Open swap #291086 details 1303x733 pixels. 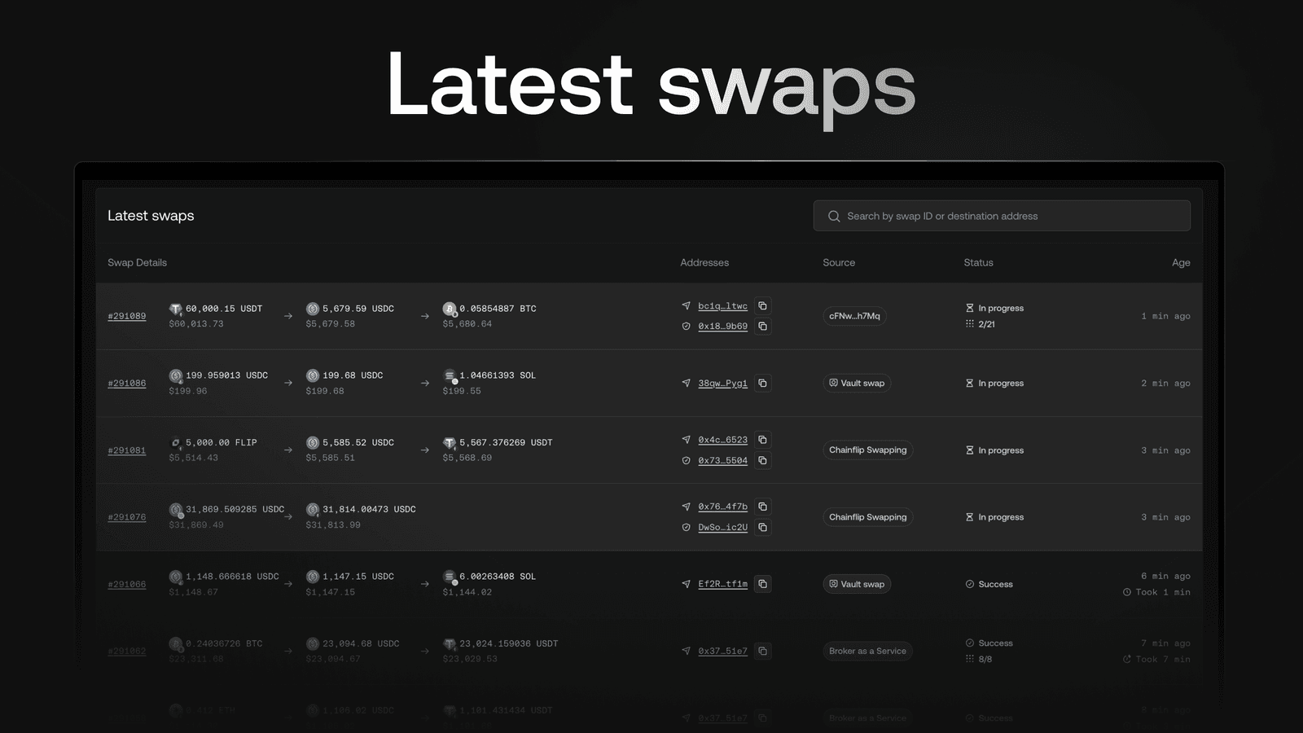click(127, 383)
